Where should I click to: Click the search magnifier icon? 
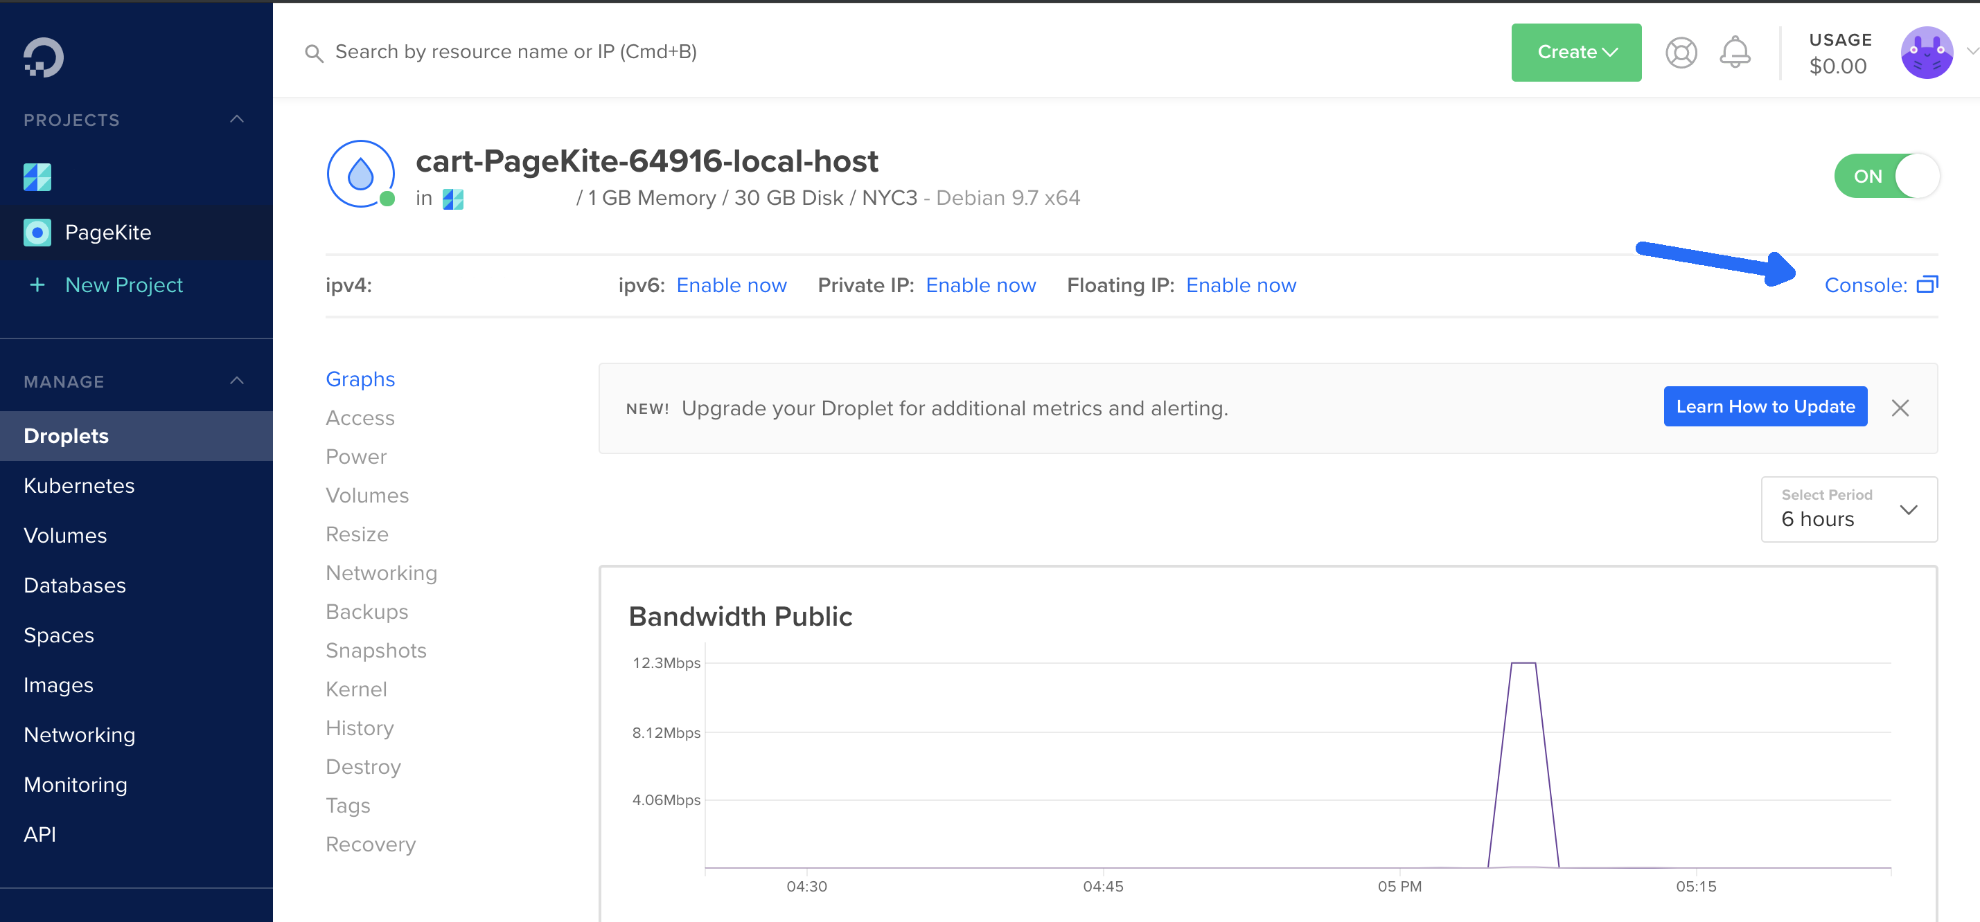coord(314,53)
